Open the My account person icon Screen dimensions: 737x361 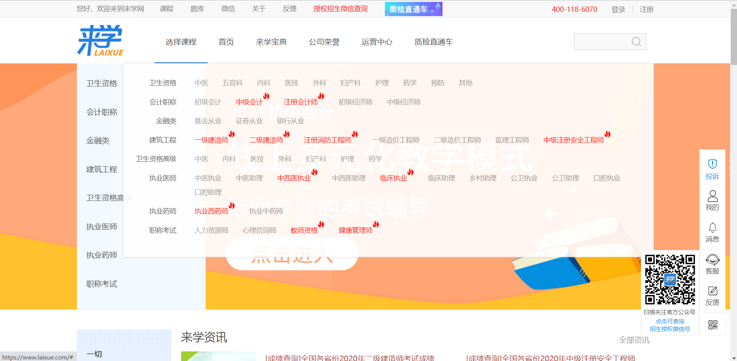pyautogui.click(x=712, y=196)
